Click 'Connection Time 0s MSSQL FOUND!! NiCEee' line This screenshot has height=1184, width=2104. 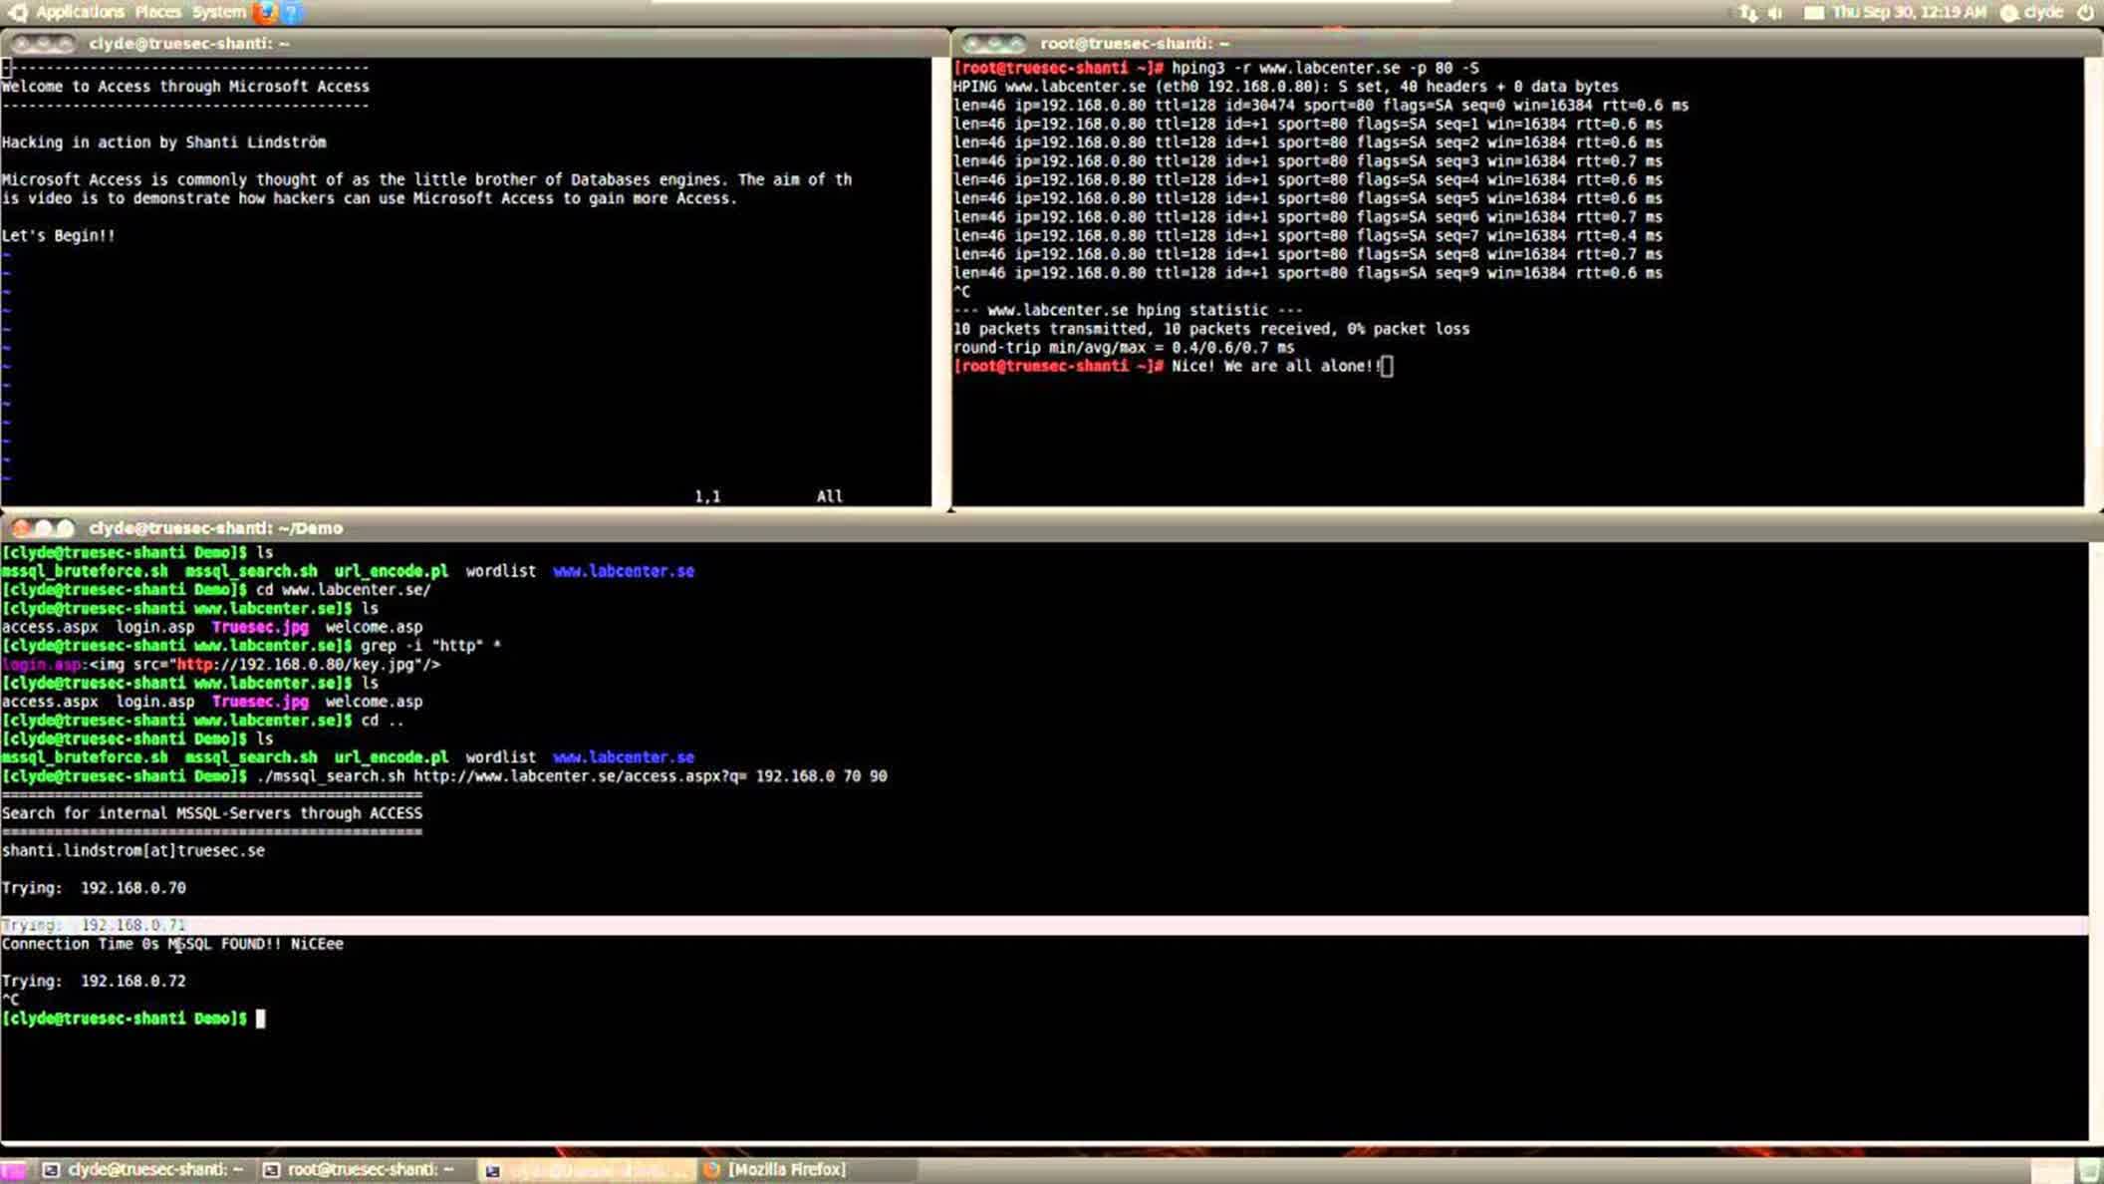172,944
